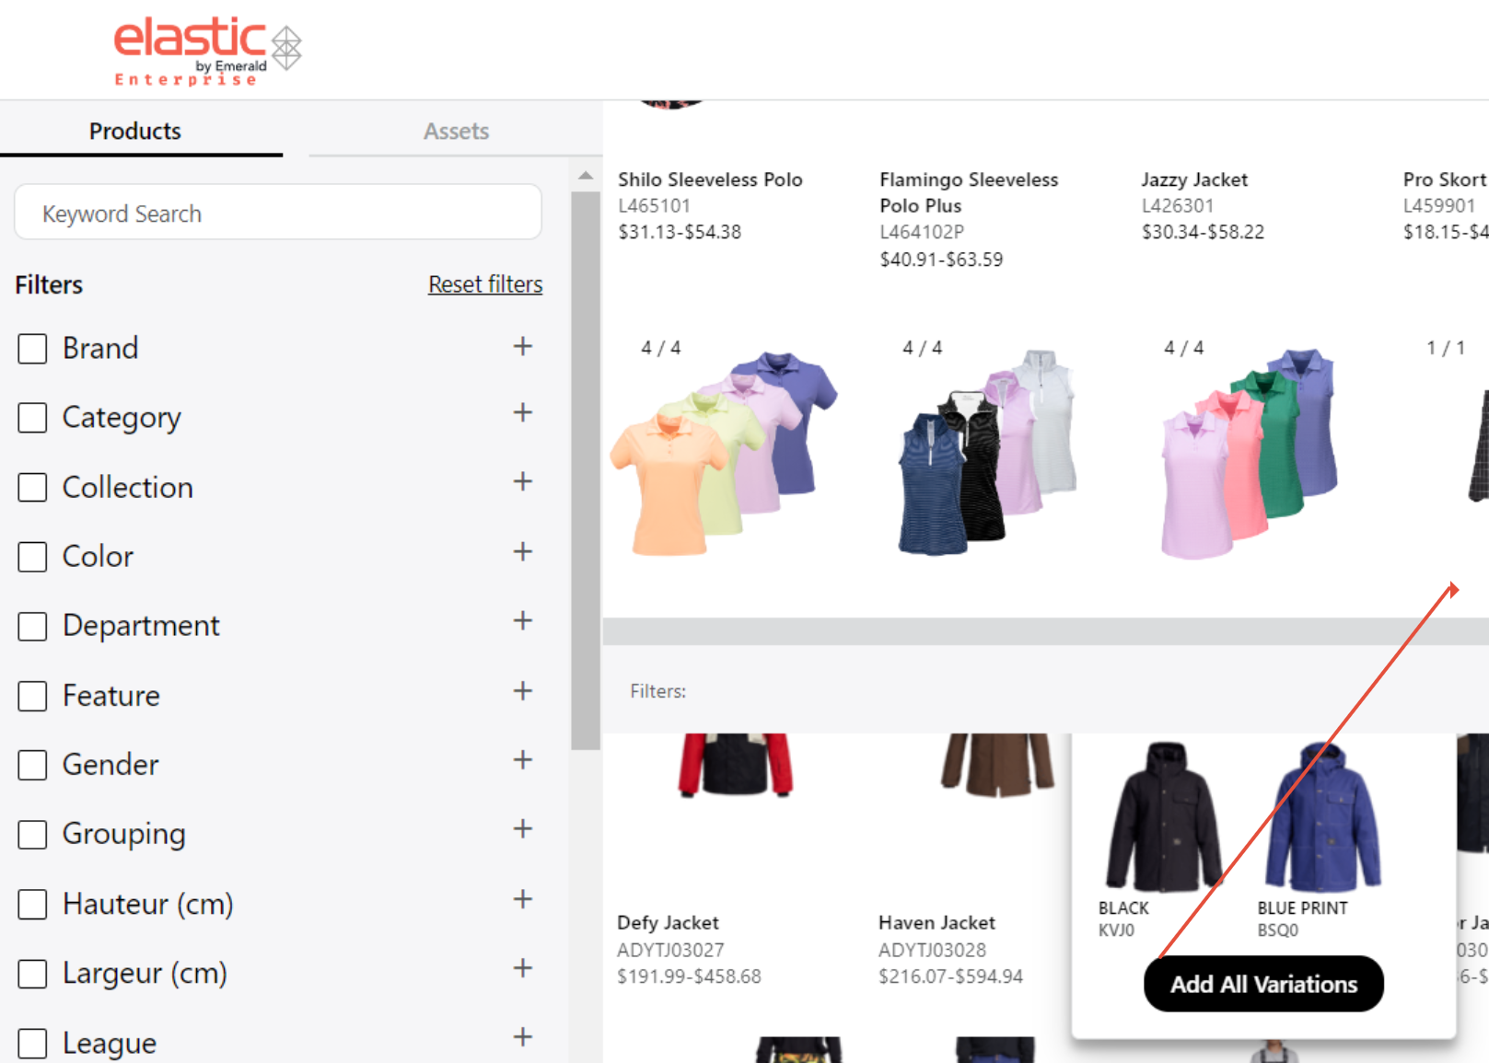Check the Gender filter checkbox
Image resolution: width=1489 pixels, height=1063 pixels.
[x=32, y=765]
